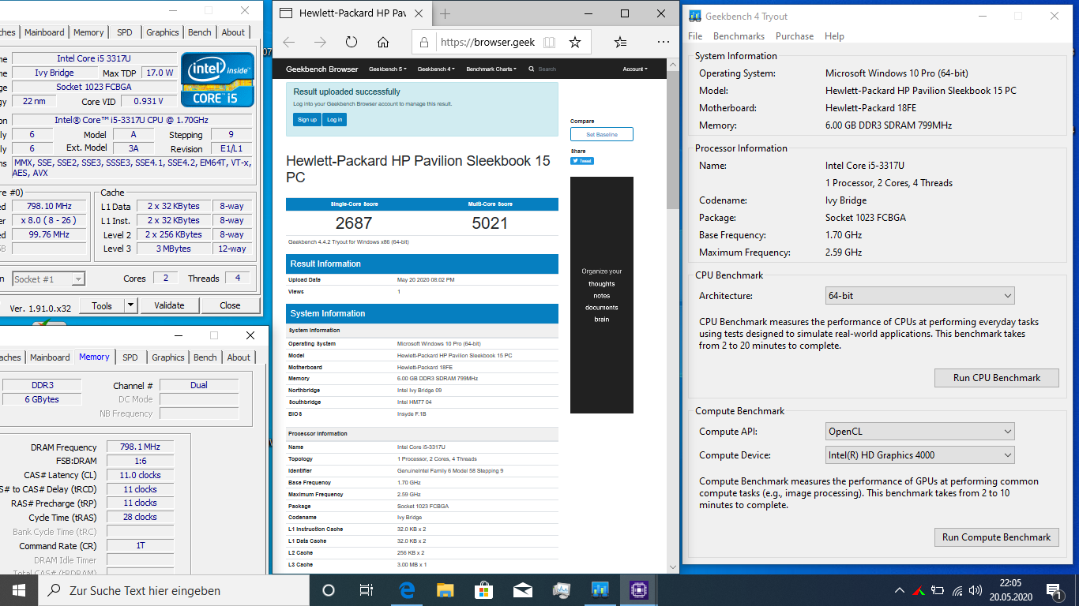Switch to Bench tab in top CPU-Z window
1079x606 pixels.
pyautogui.click(x=200, y=32)
